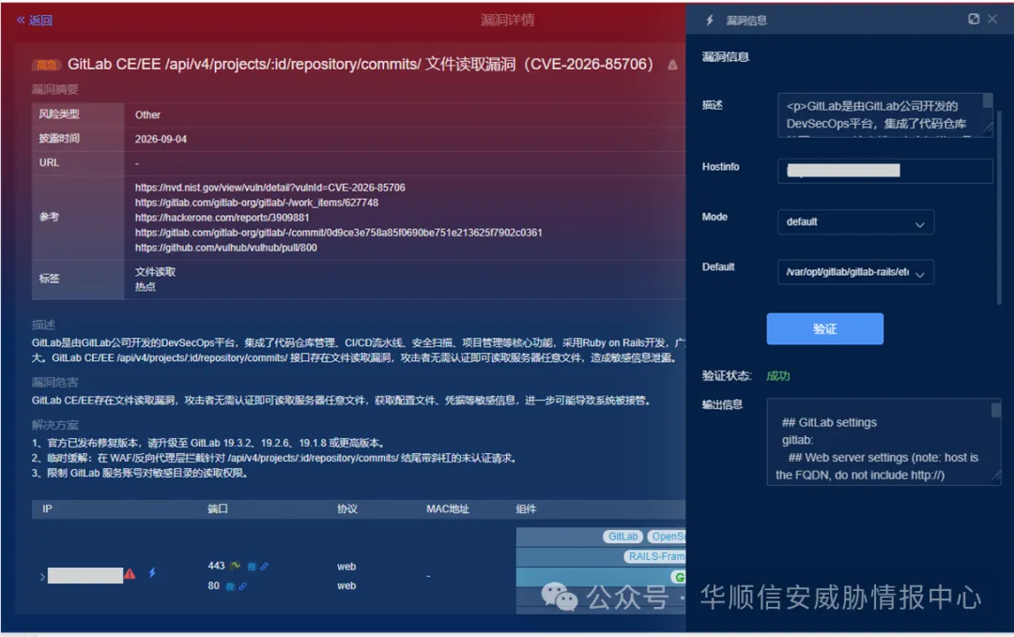The image size is (1014, 637).
Task: Click the blue lightning icon in the IP row
Action: tap(152, 572)
